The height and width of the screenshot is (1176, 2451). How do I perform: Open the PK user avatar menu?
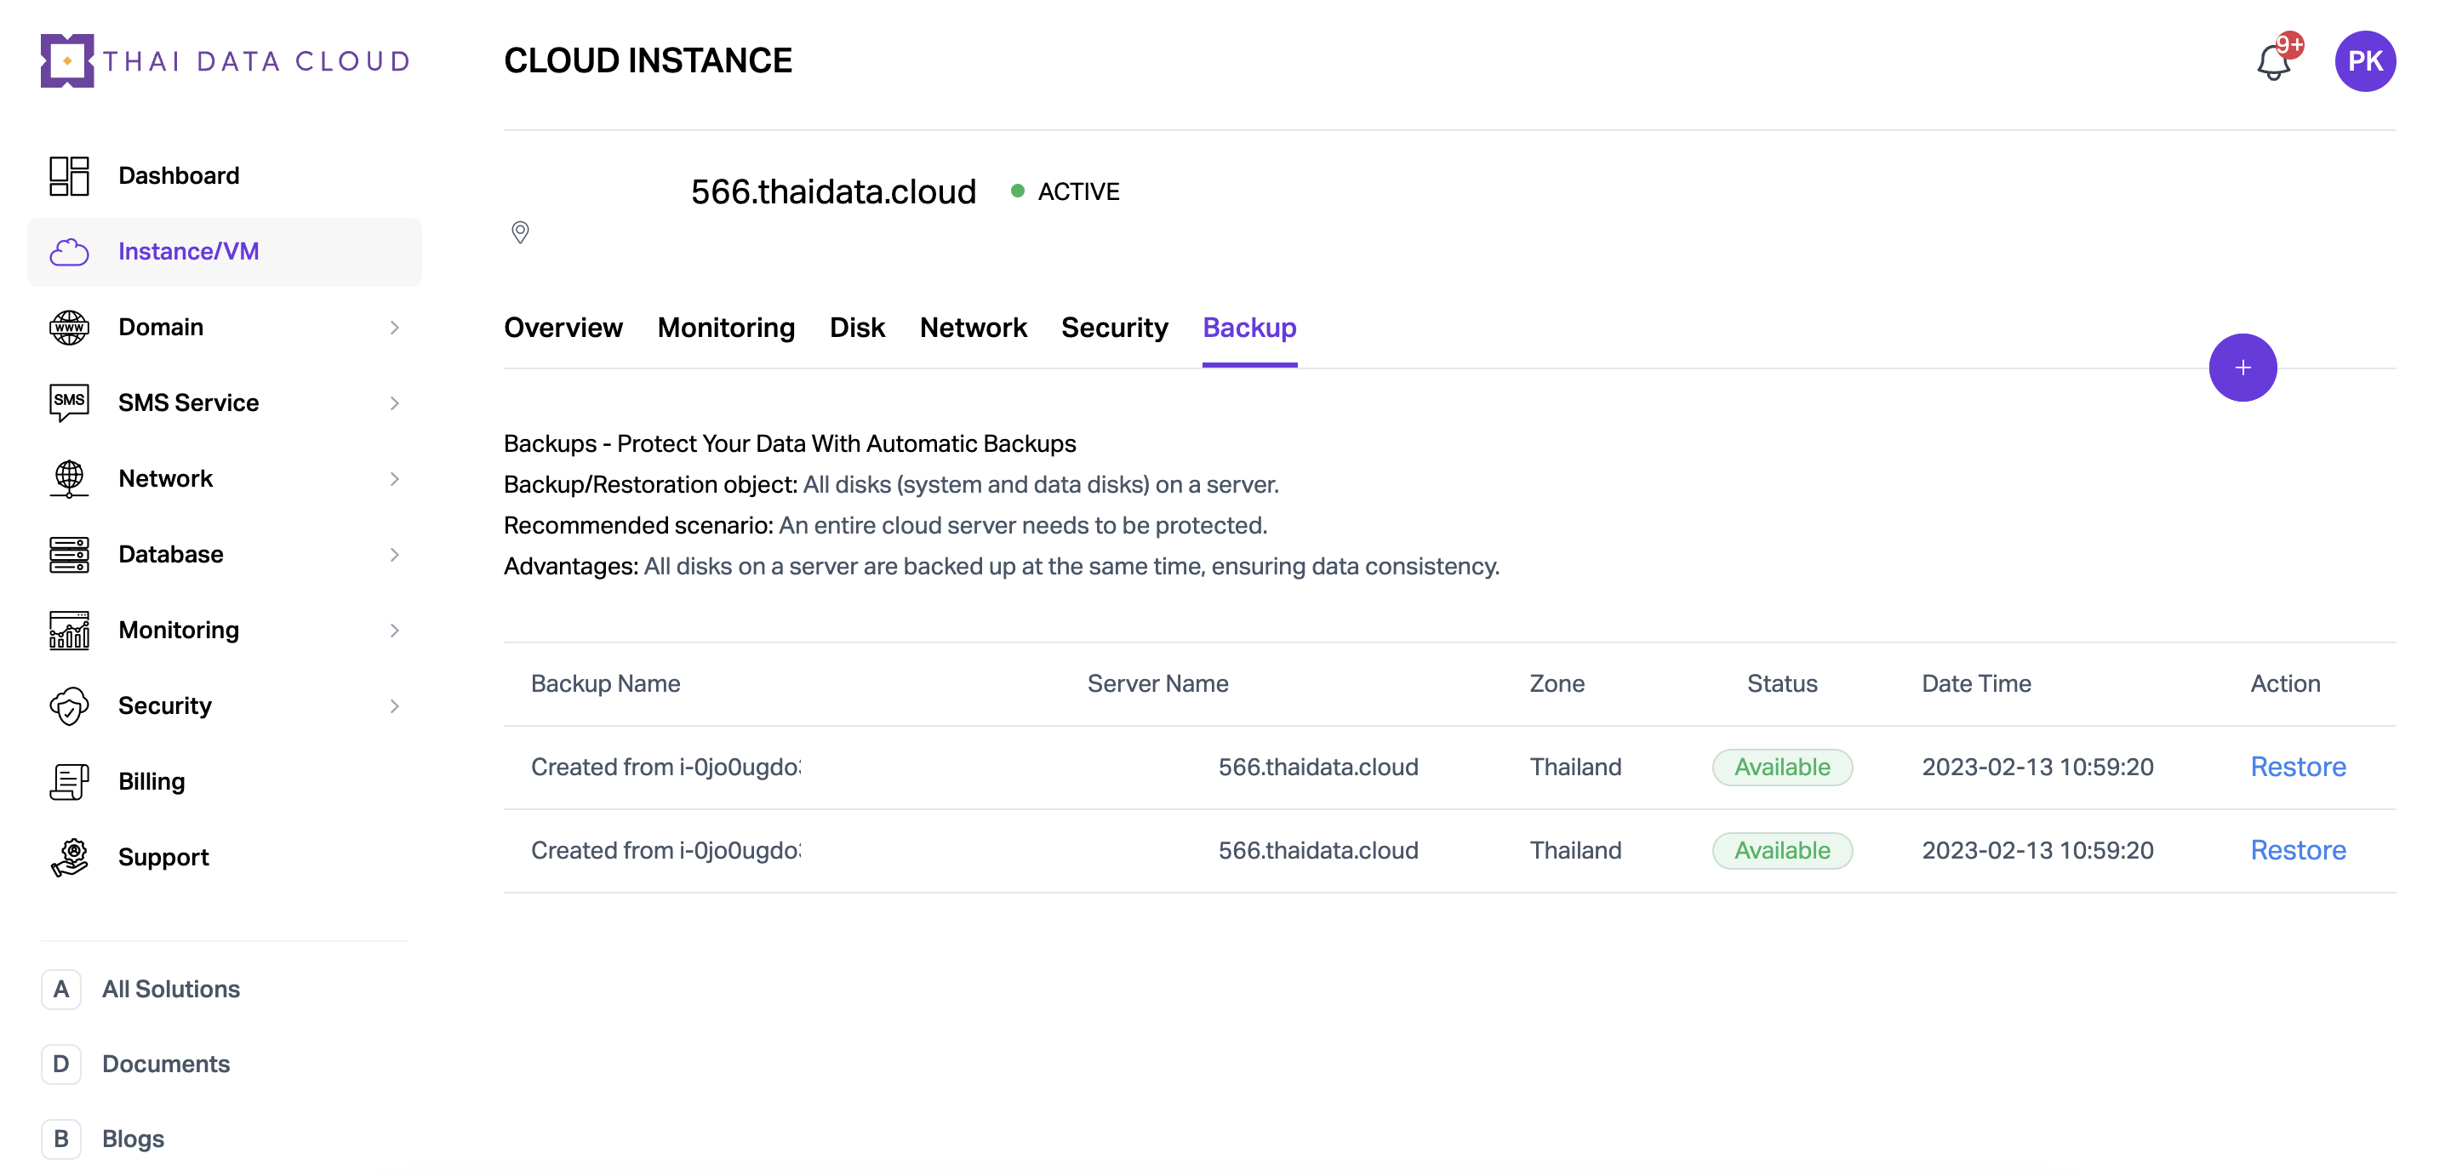coord(2364,61)
